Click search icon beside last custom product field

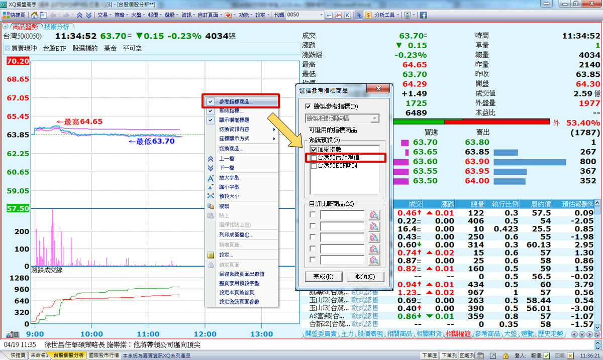(374, 260)
